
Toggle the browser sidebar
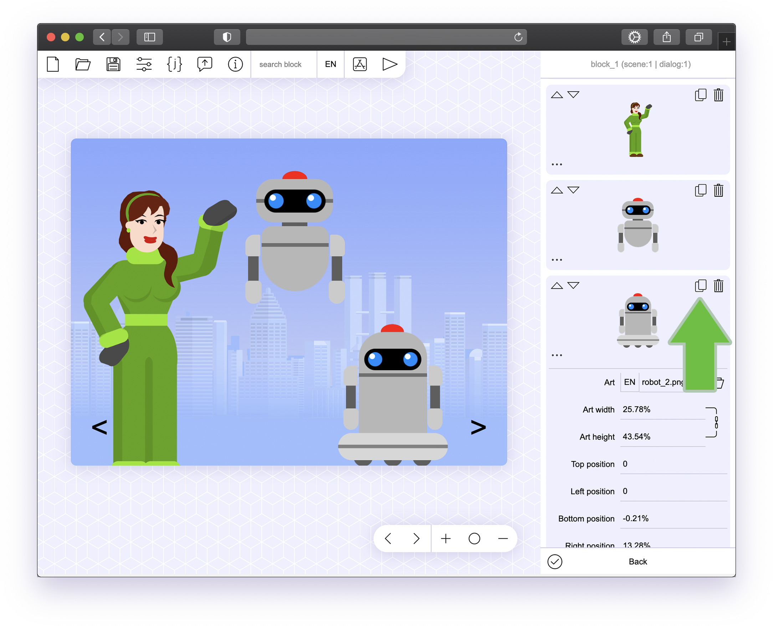point(149,37)
